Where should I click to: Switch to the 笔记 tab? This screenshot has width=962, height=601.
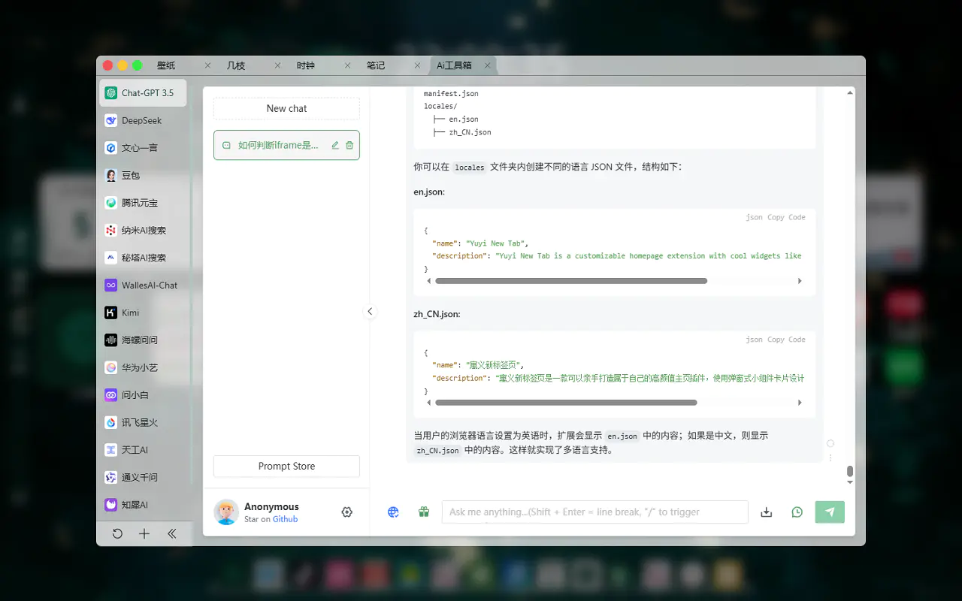(376, 66)
